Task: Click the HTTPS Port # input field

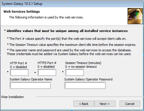Action: point(47,72)
